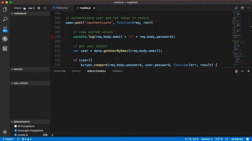
Task: Open the Problems panel tab
Action: [59, 71]
